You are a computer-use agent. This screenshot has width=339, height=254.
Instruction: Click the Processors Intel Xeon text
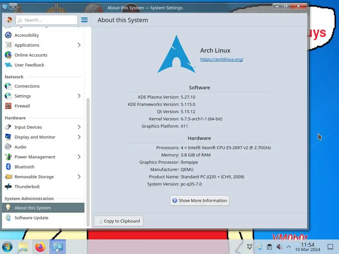click(226, 148)
